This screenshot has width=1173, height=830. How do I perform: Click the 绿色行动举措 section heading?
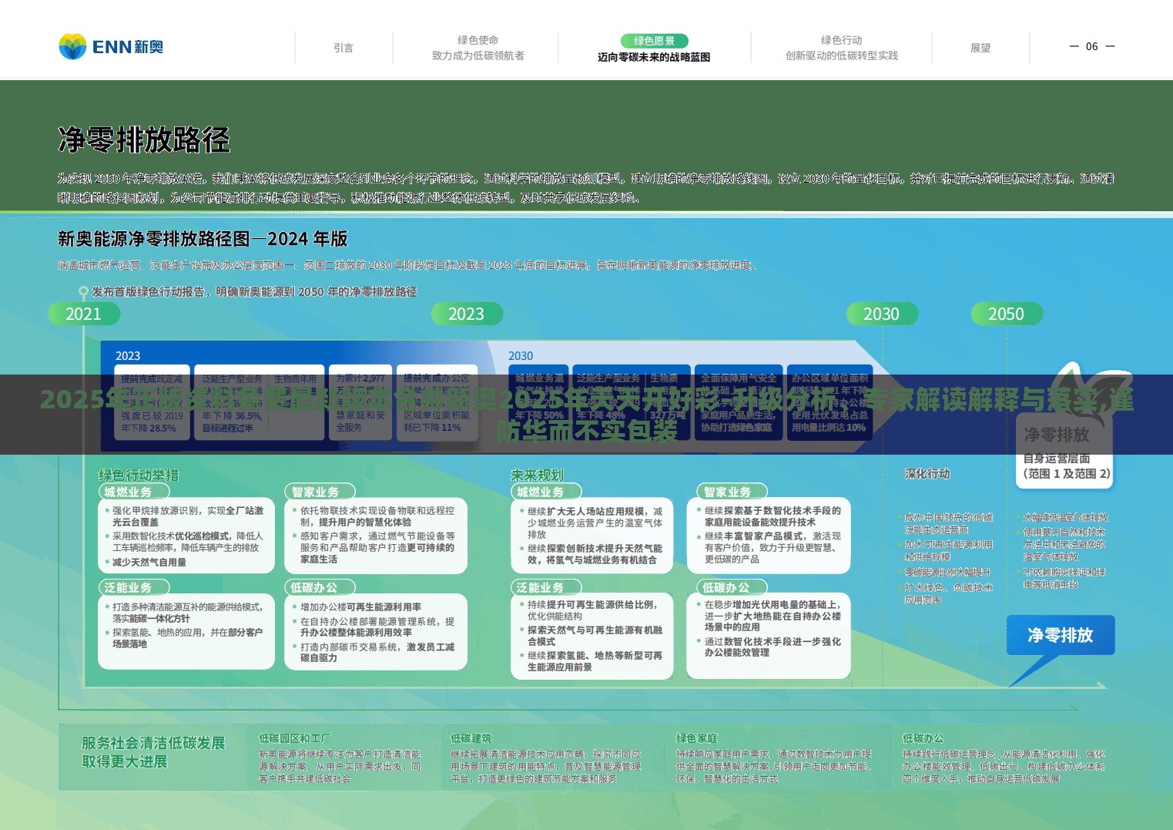[x=139, y=475]
